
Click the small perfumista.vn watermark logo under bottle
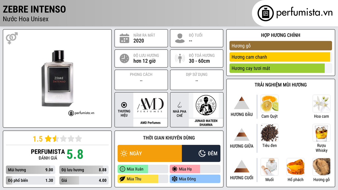81,113
